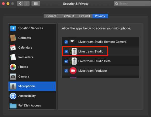
Task: Open the FileVault tab
Action: pyautogui.click(x=68, y=16)
